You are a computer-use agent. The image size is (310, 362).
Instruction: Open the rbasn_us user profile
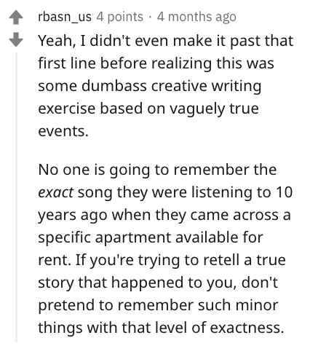[x=65, y=17]
